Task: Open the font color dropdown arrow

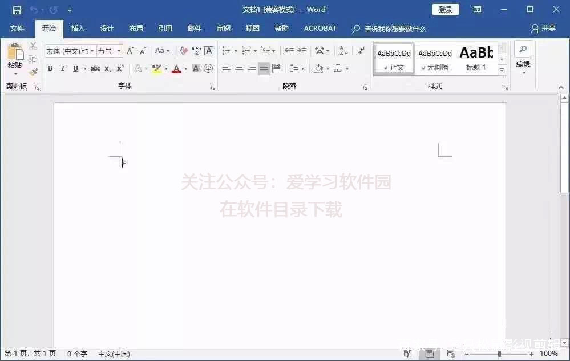Action: 186,68
